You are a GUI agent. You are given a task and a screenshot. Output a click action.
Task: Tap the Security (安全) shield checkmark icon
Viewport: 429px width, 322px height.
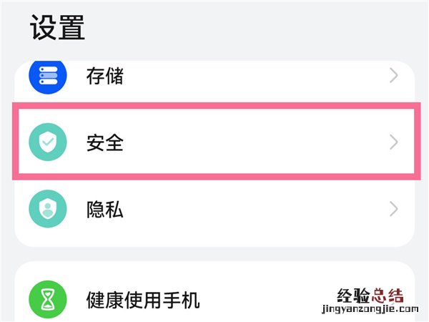47,142
